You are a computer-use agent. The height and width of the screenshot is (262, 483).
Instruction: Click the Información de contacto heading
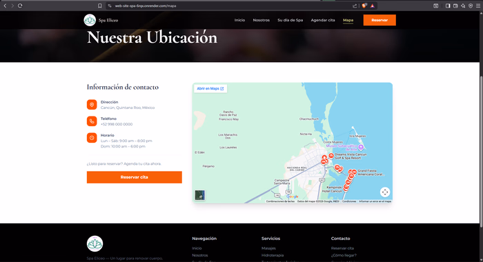pos(123,87)
